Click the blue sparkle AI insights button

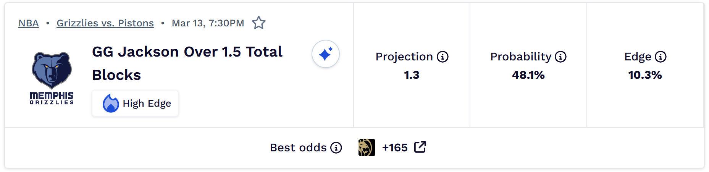[325, 54]
